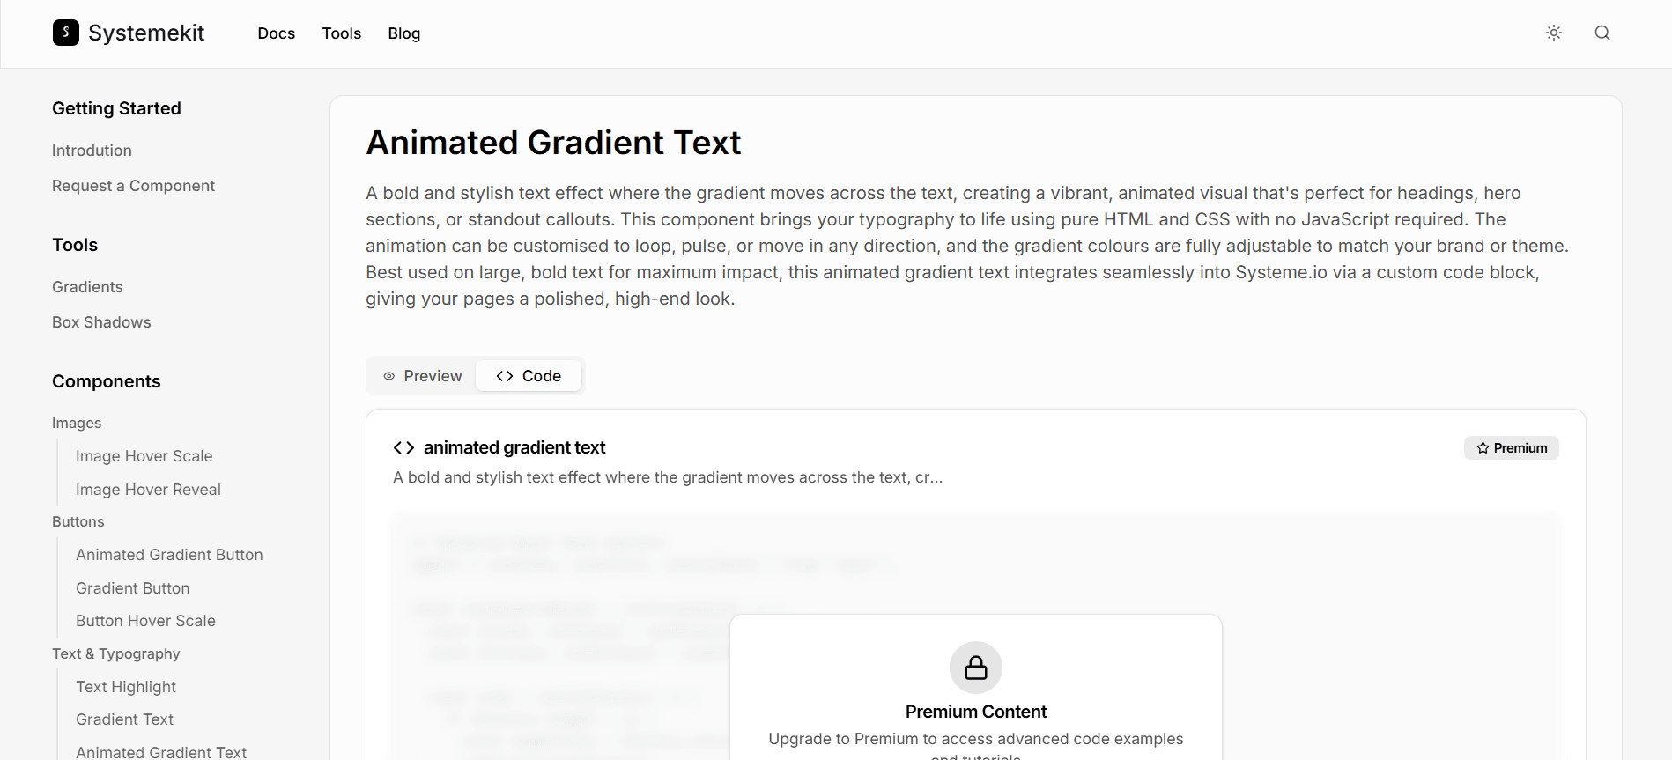Select the Code tab

(529, 376)
